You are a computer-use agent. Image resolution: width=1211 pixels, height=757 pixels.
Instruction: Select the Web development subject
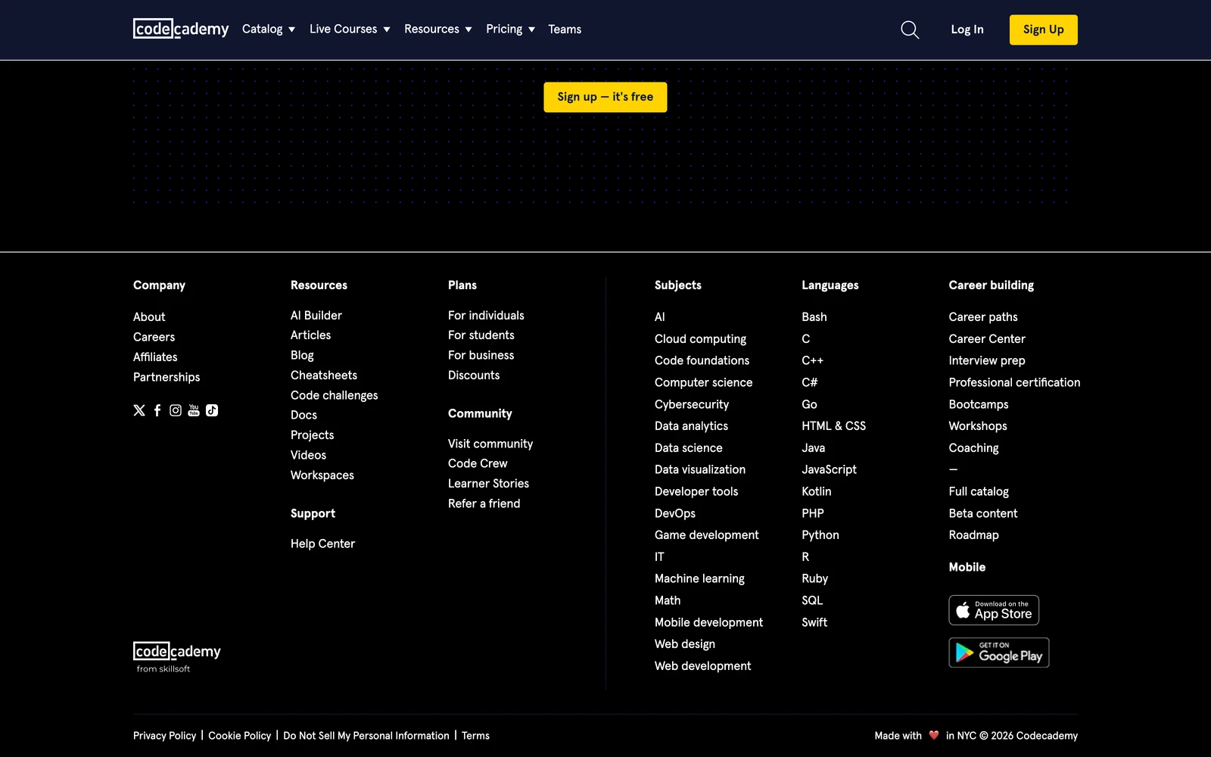coord(702,666)
